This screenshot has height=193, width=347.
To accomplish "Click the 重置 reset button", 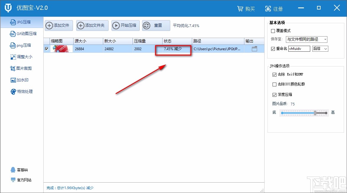I will [156, 26].
